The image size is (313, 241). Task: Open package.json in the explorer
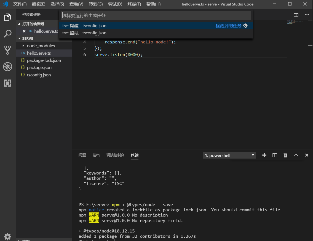44,68
